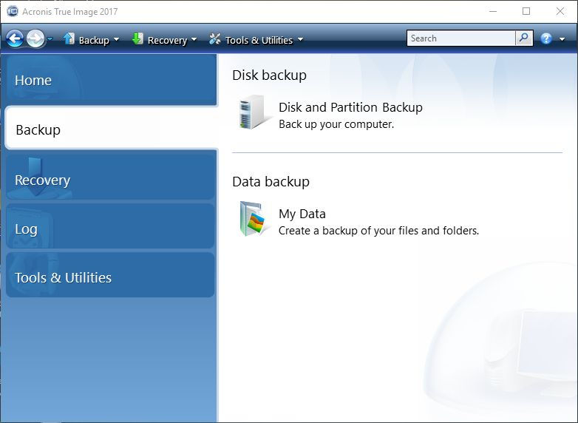Click 'Back up your computer.' description
This screenshot has width=578, height=423.
[x=336, y=124]
